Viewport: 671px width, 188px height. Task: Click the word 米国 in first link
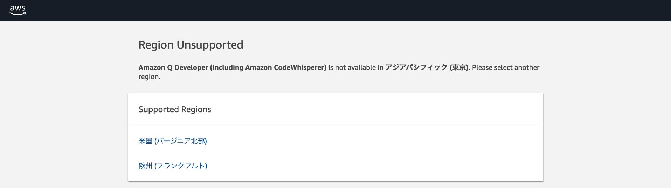(145, 141)
